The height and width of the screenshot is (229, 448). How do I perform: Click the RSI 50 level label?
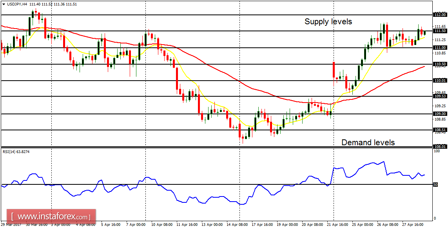point(436,185)
